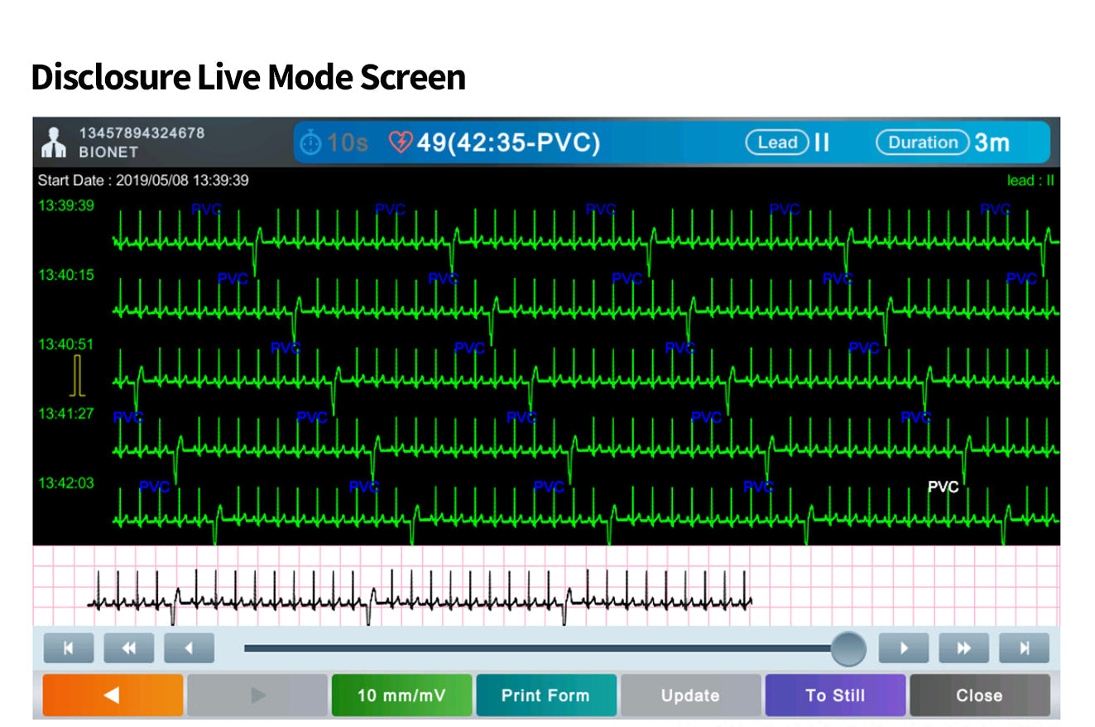Viewport: 1095px width, 727px height.
Task: Click the fast rewind double-arrow icon
Action: click(129, 648)
